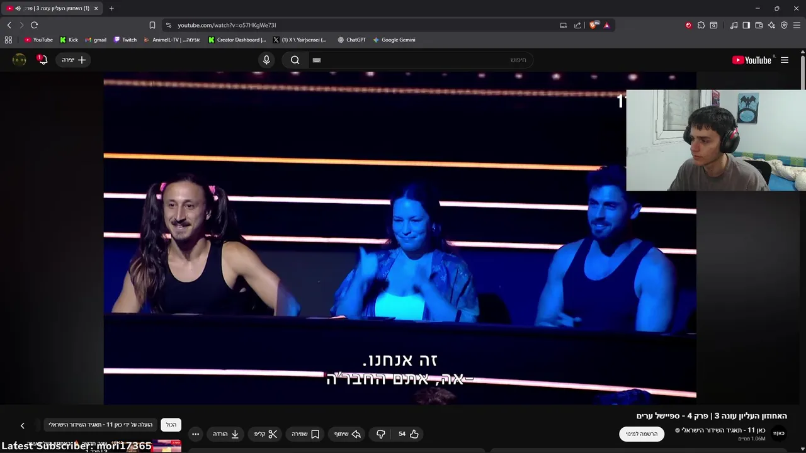Open the כאן 11 channel name link
Image resolution: width=806 pixels, height=453 pixels.
point(724,430)
